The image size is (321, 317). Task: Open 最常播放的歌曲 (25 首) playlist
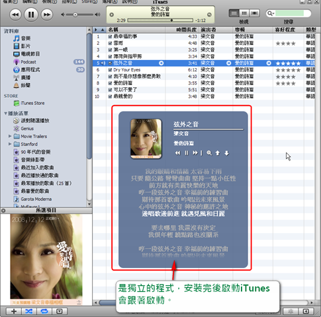pyautogui.click(x=42, y=183)
